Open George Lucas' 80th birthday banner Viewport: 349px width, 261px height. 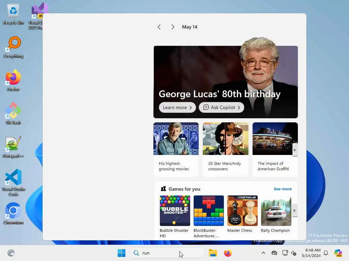point(226,82)
